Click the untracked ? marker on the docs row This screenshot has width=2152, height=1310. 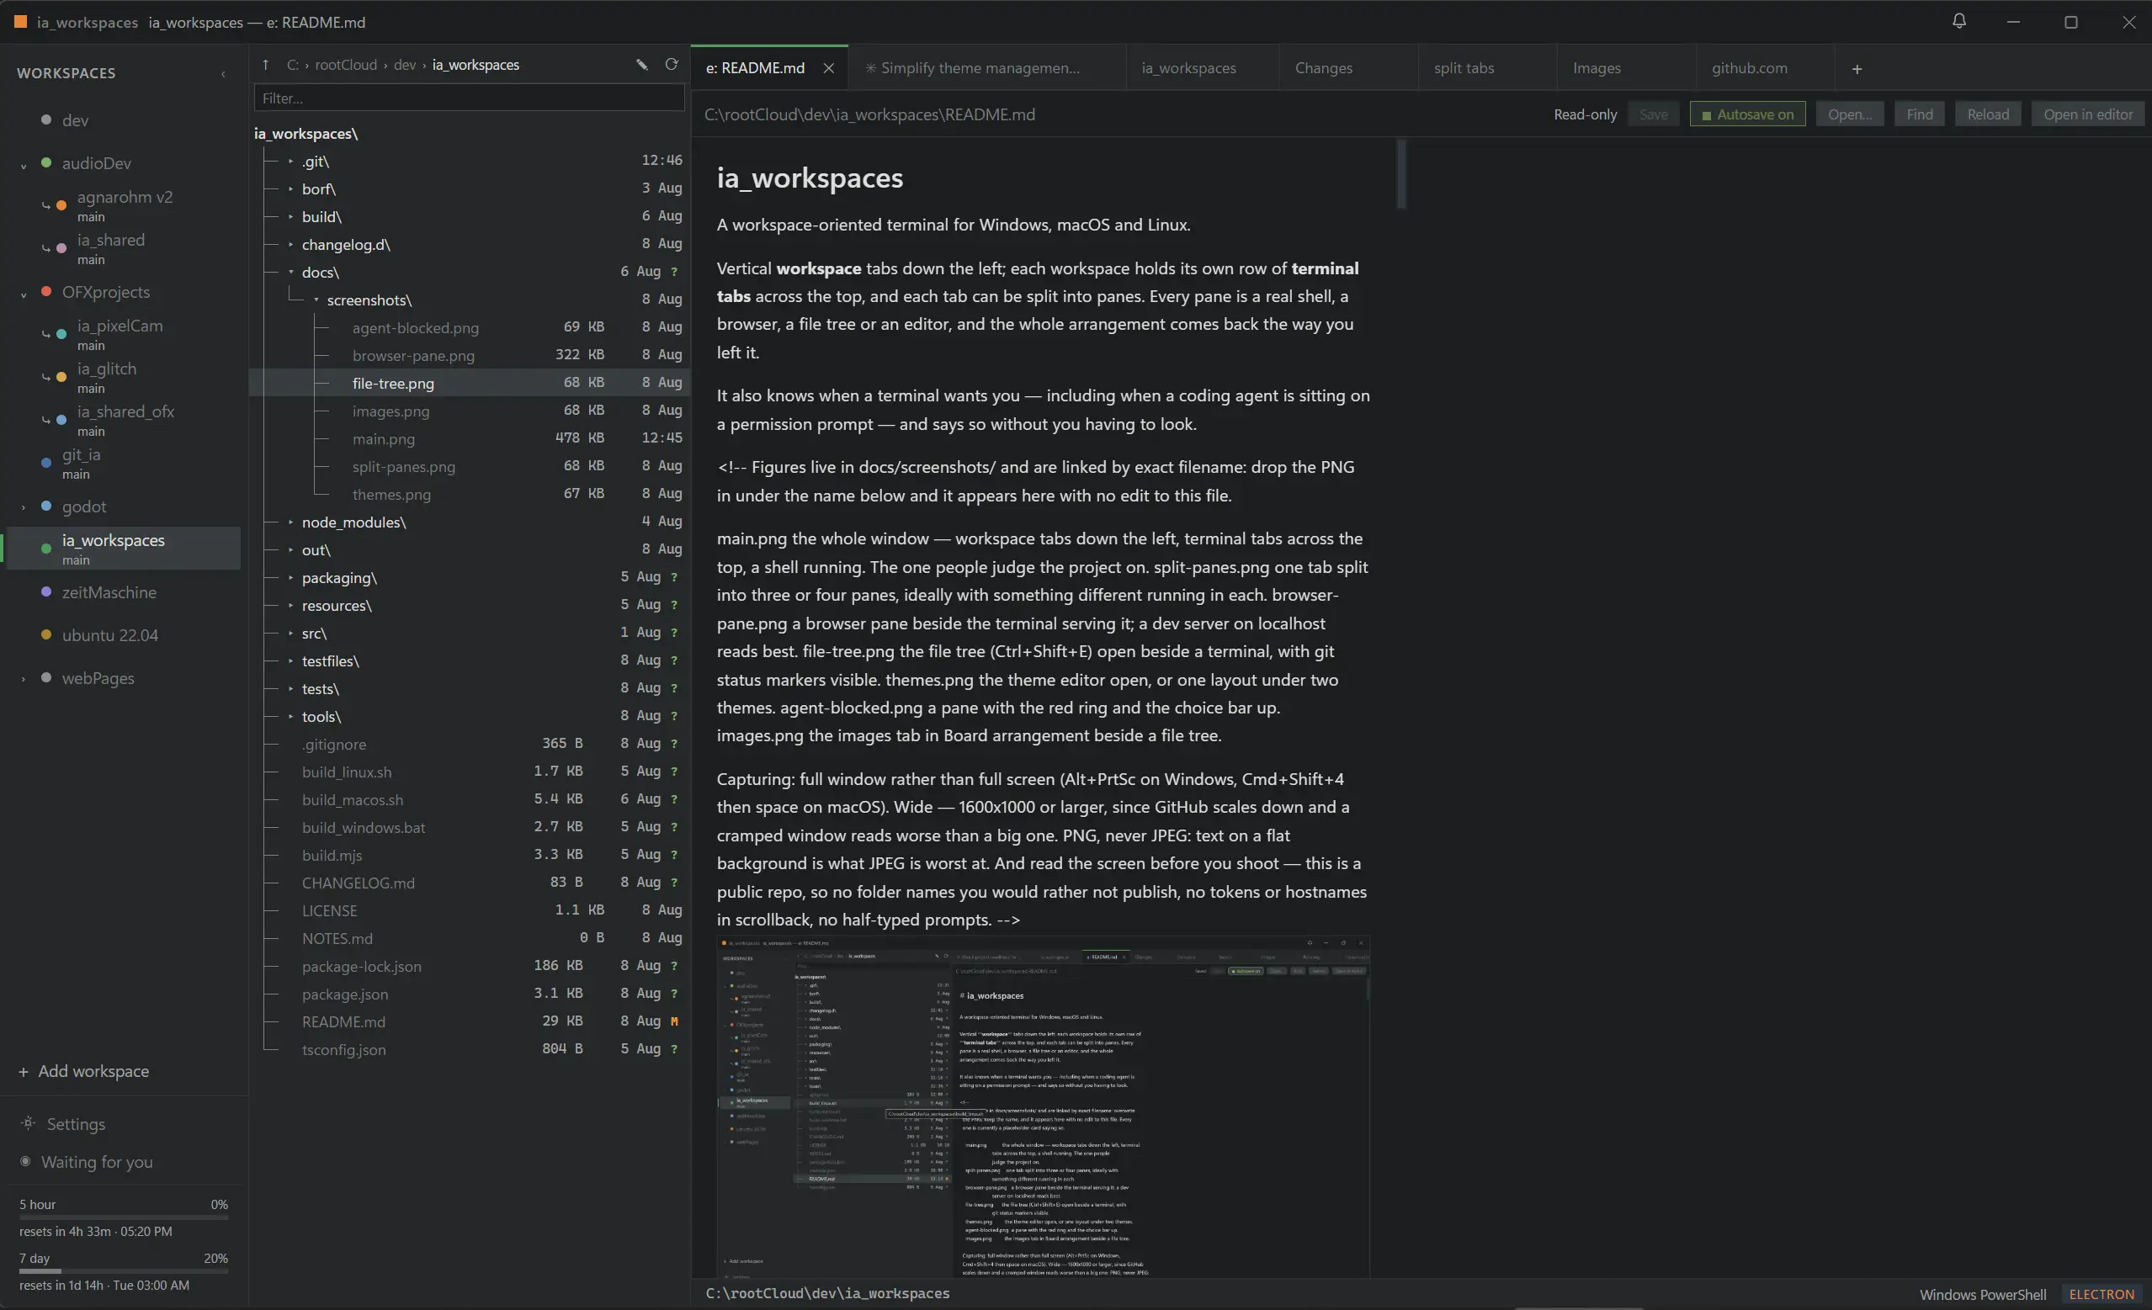tap(674, 272)
